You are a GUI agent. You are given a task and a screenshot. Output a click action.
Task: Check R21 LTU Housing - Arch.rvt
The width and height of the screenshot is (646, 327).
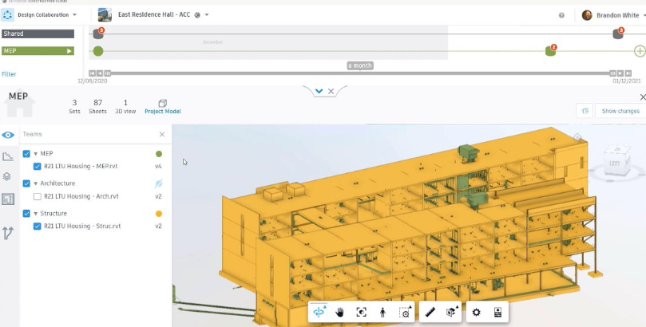(x=37, y=196)
